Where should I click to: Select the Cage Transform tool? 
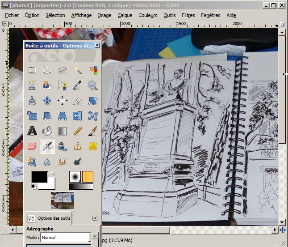93,116
